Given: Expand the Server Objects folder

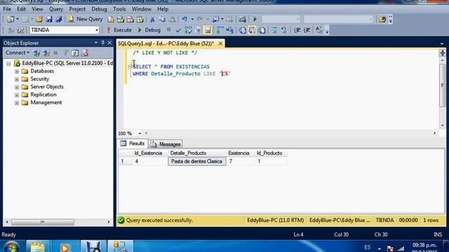Looking at the screenshot, I should (17, 87).
